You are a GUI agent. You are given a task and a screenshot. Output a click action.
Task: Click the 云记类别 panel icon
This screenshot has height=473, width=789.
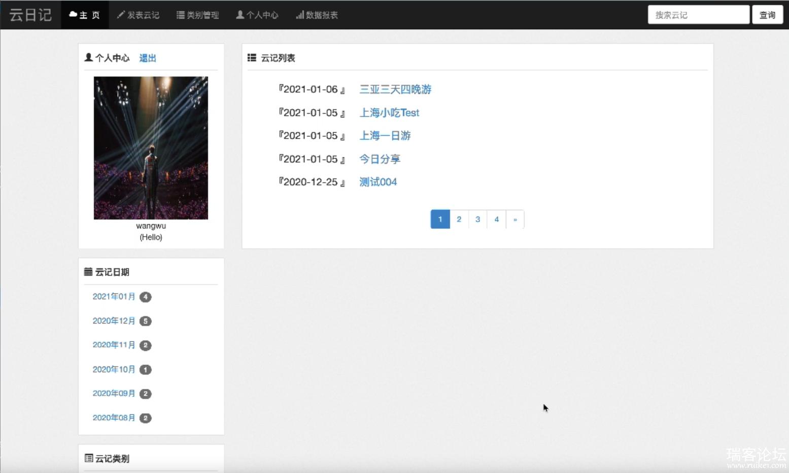click(89, 458)
